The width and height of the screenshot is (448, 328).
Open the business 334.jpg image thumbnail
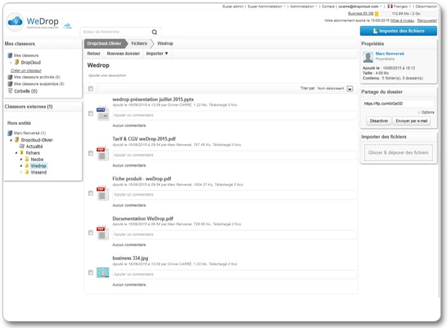[103, 273]
